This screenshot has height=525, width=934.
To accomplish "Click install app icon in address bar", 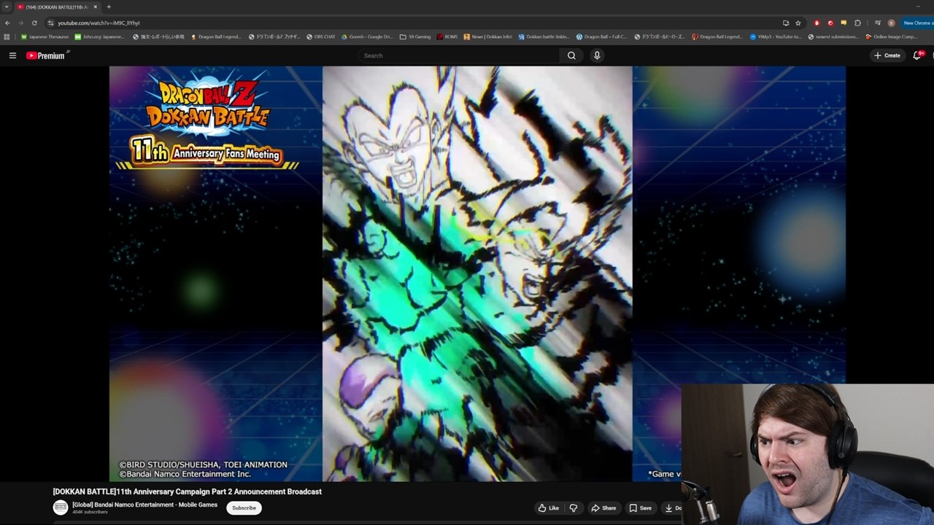I will pyautogui.click(x=786, y=23).
